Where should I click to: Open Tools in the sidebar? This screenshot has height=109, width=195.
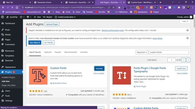7,96
